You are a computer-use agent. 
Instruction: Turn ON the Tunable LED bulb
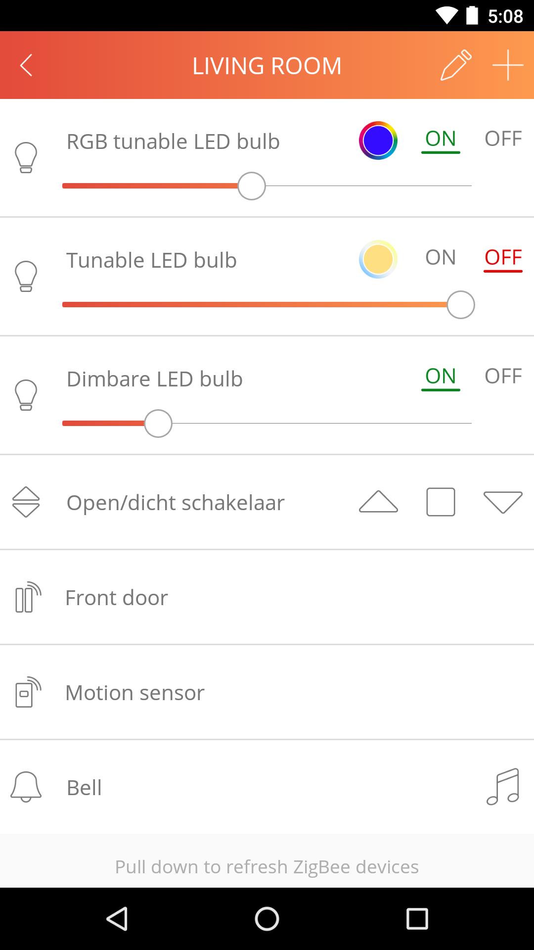(440, 258)
